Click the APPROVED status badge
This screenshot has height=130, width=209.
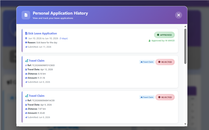[x=164, y=35]
